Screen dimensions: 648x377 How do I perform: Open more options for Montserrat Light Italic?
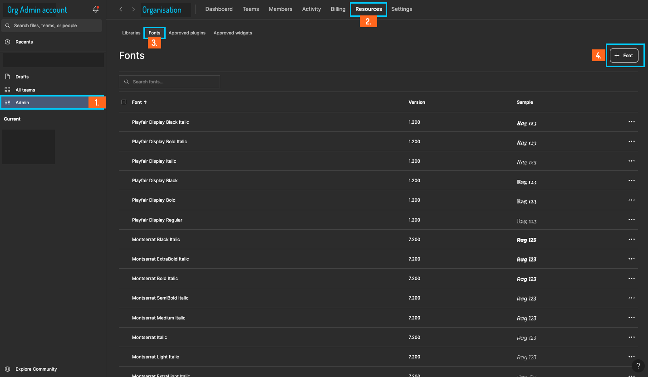(631, 357)
